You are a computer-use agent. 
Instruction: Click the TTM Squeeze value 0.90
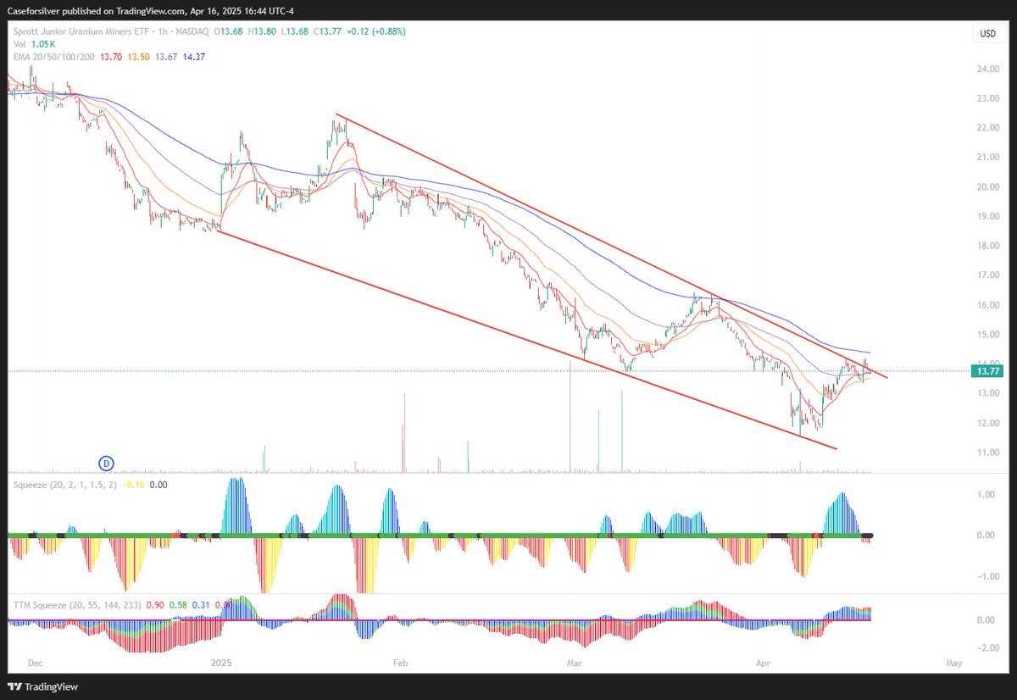(154, 604)
